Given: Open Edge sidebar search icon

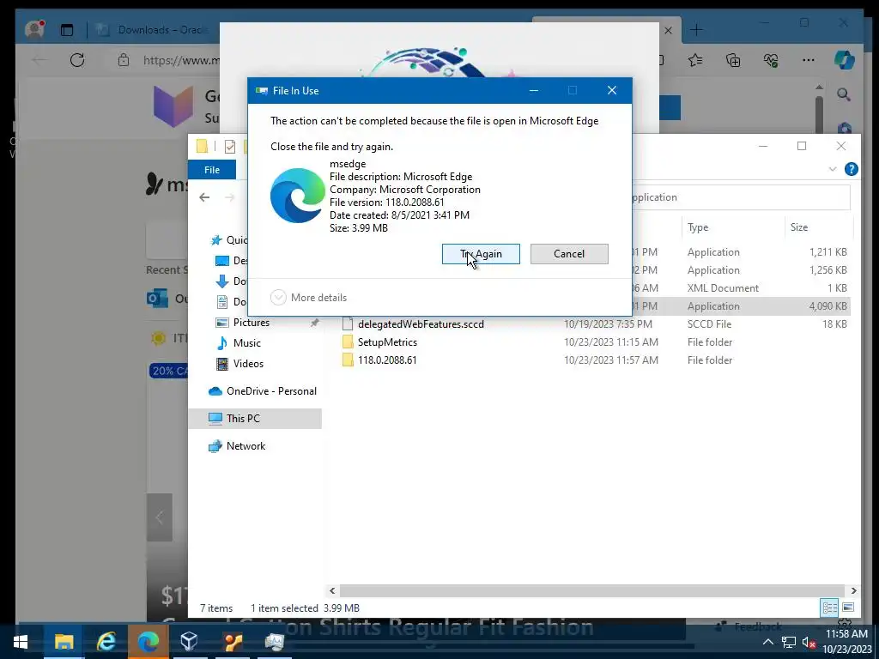Looking at the screenshot, I should click(844, 94).
